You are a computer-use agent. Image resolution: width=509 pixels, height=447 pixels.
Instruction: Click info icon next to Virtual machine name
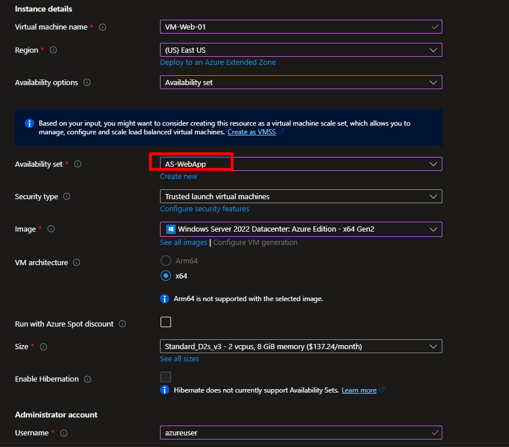[103, 27]
